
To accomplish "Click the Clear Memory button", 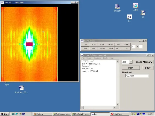I will [x=144, y=62].
